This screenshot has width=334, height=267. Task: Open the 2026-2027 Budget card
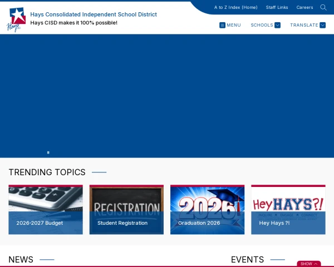pyautogui.click(x=46, y=210)
